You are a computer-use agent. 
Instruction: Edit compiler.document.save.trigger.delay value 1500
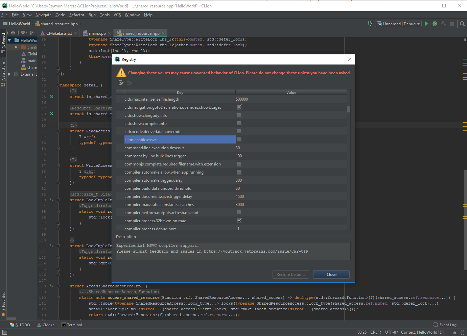291,197
